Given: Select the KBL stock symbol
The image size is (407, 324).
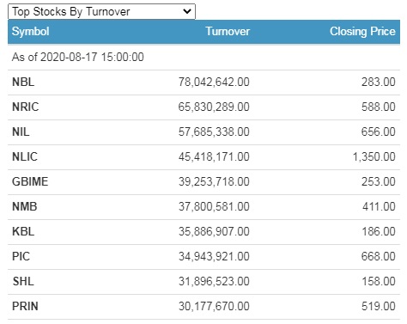Looking at the screenshot, I should coord(23,232).
